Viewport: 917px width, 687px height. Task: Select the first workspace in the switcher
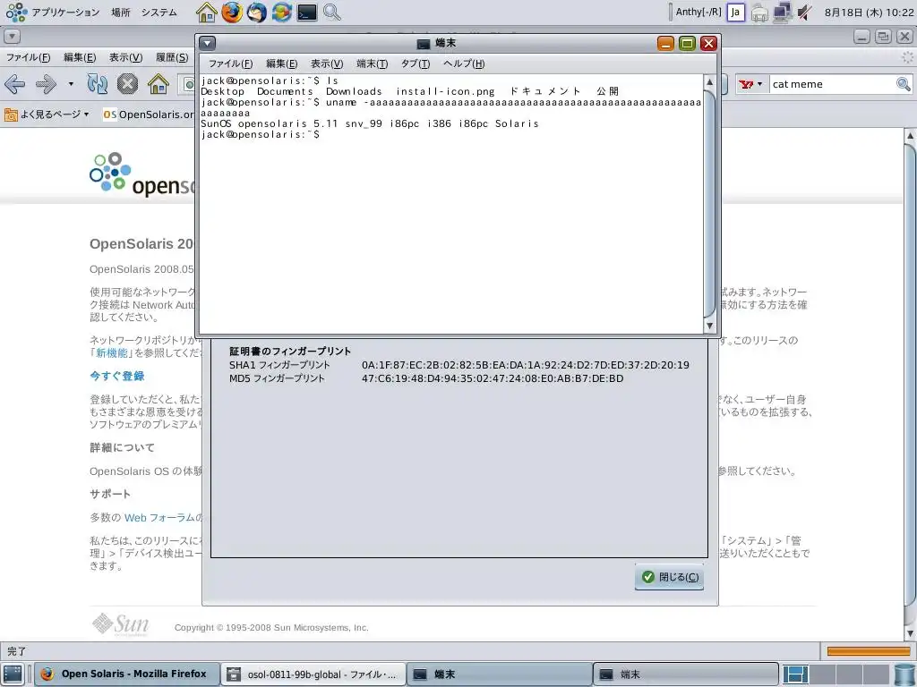[x=795, y=674]
